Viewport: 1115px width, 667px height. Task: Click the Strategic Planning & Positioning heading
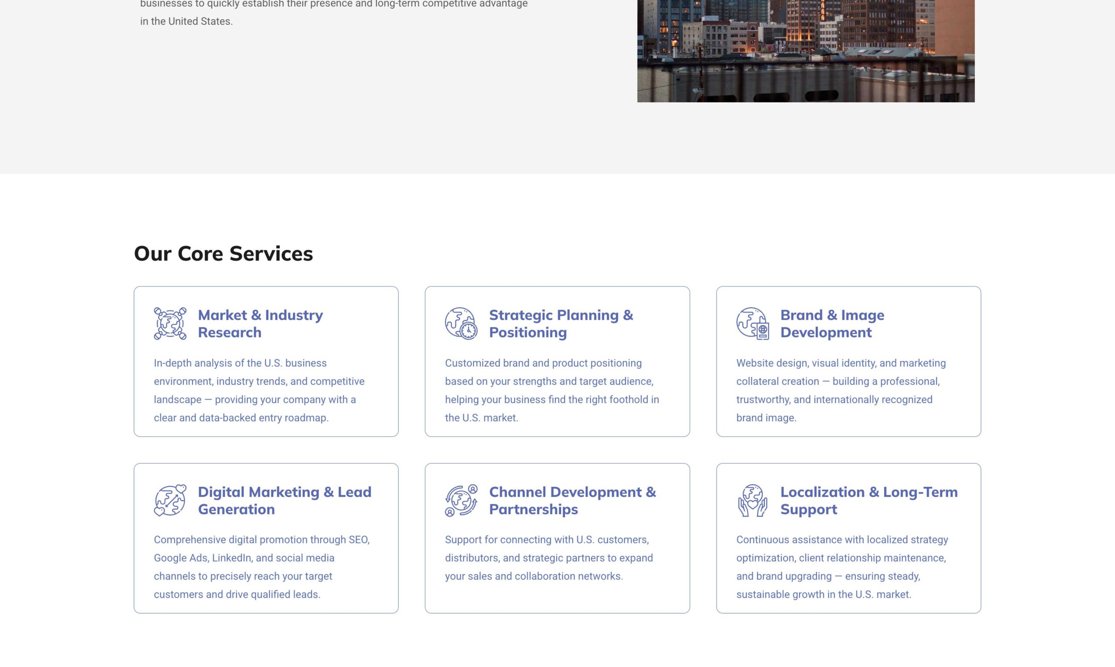[561, 323]
